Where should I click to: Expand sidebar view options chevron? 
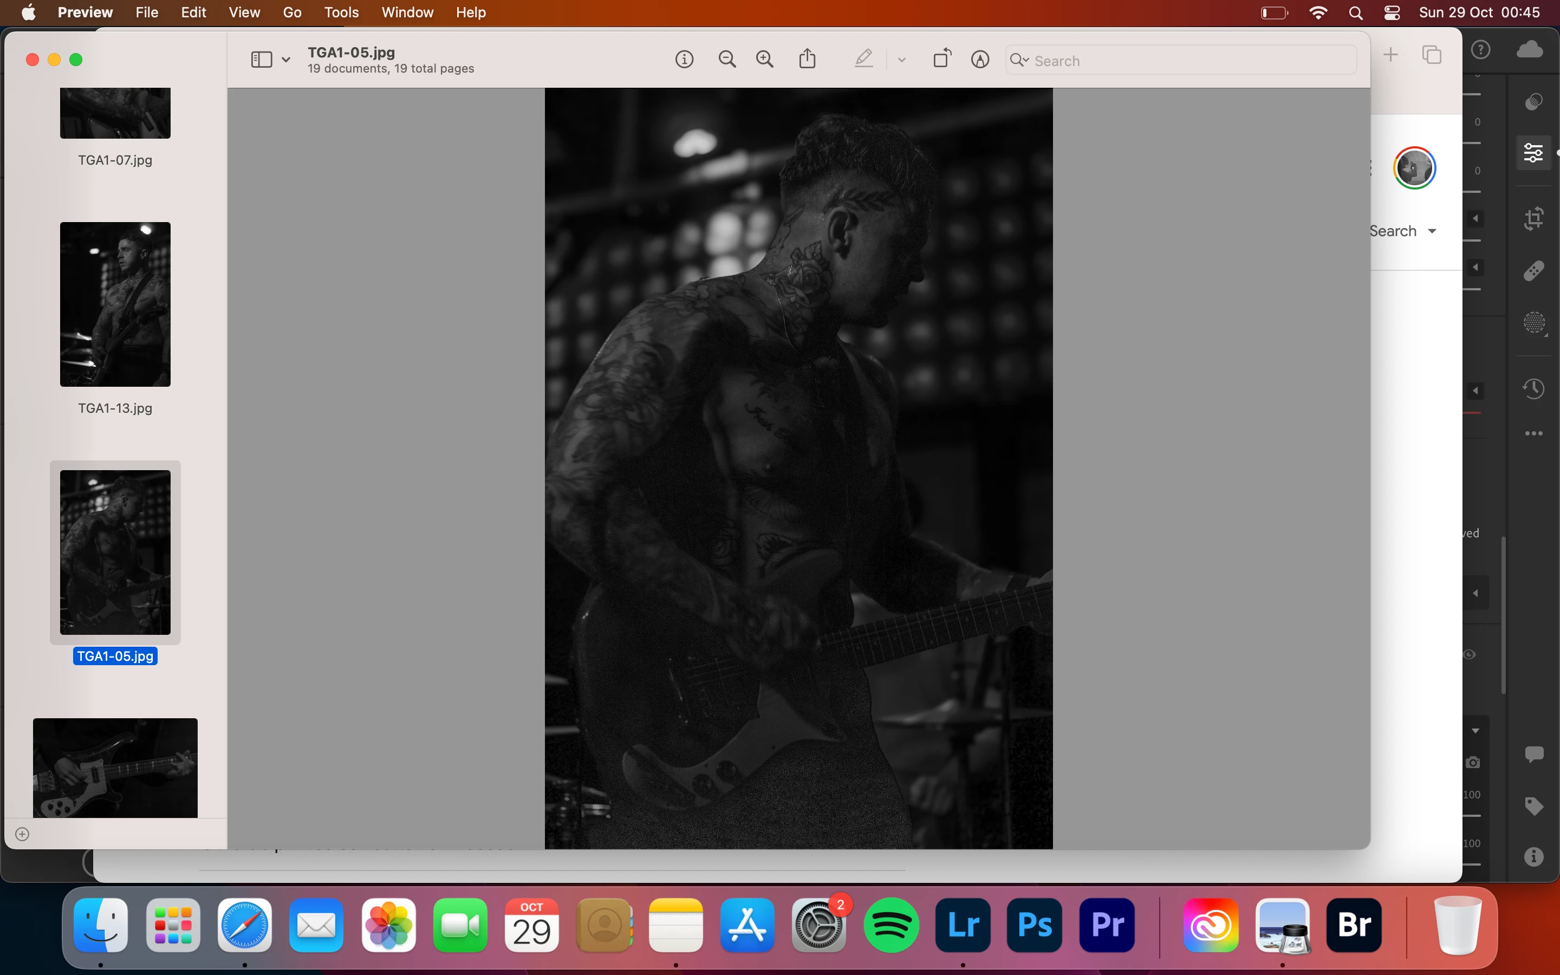285,60
